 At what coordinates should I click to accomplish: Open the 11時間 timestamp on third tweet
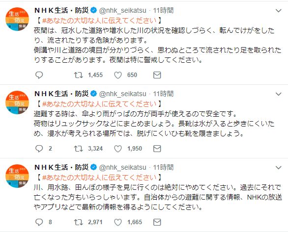tap(163, 167)
